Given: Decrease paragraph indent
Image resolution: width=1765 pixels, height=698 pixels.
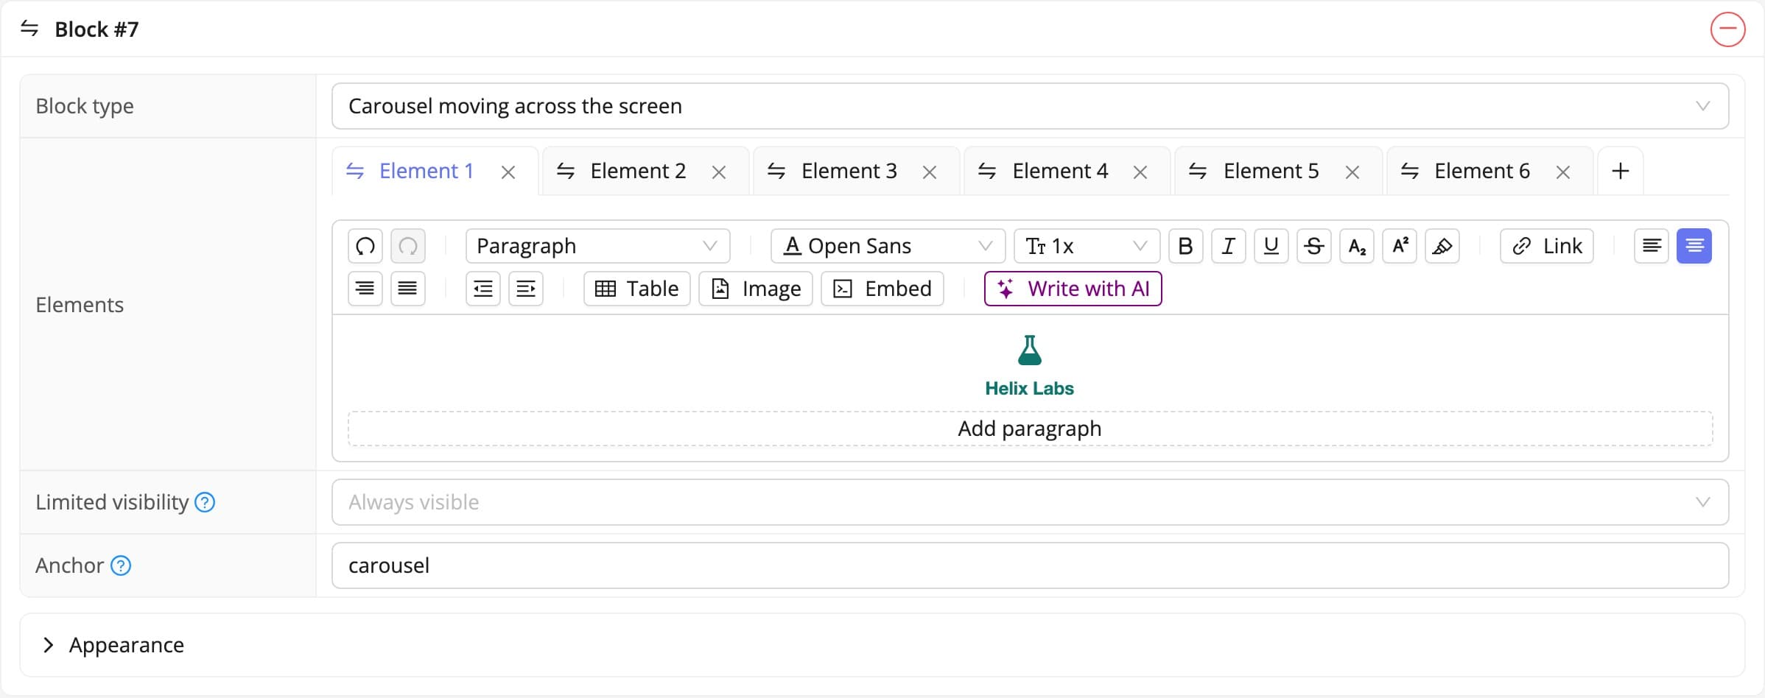Looking at the screenshot, I should pos(483,289).
